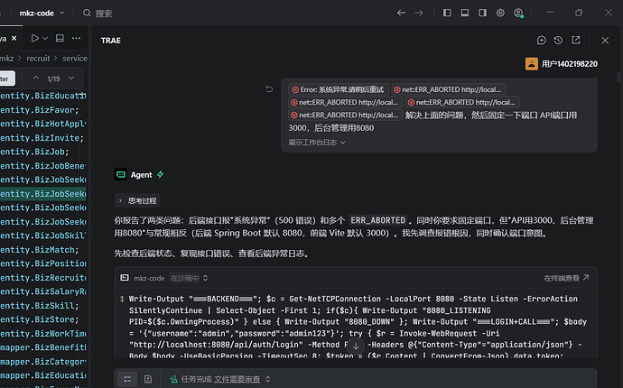Click the ERR_ABORTED inline code text
The image size is (623, 388).
click(377, 220)
